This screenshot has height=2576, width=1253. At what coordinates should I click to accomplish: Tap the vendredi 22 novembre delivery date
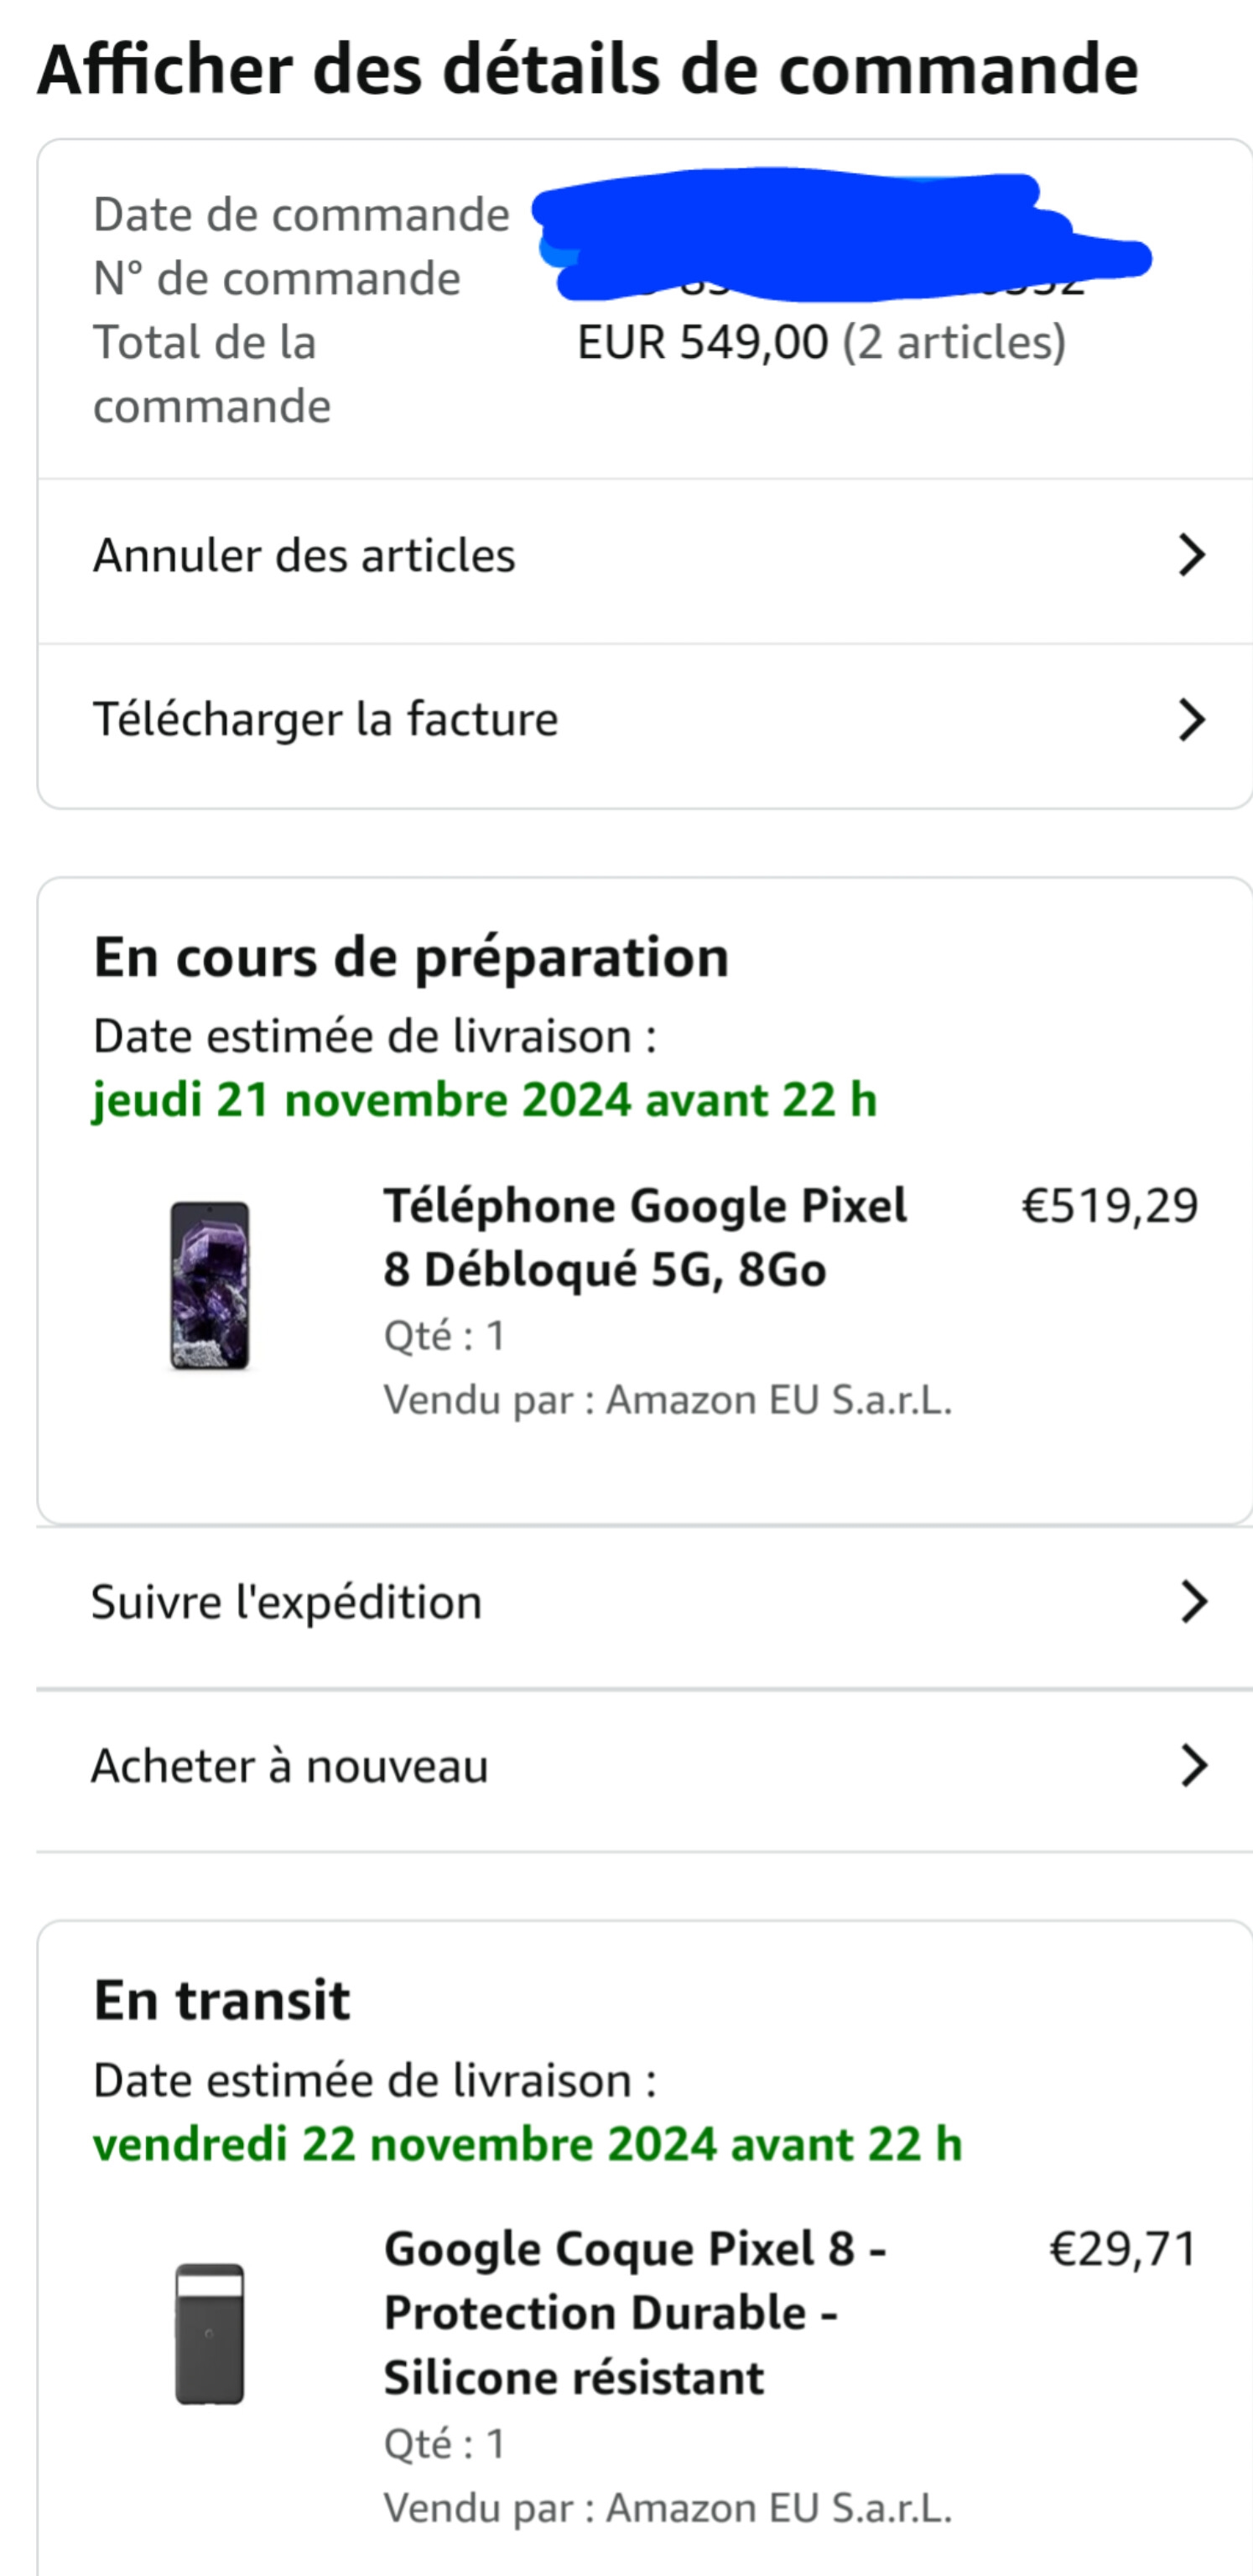pos(527,2144)
